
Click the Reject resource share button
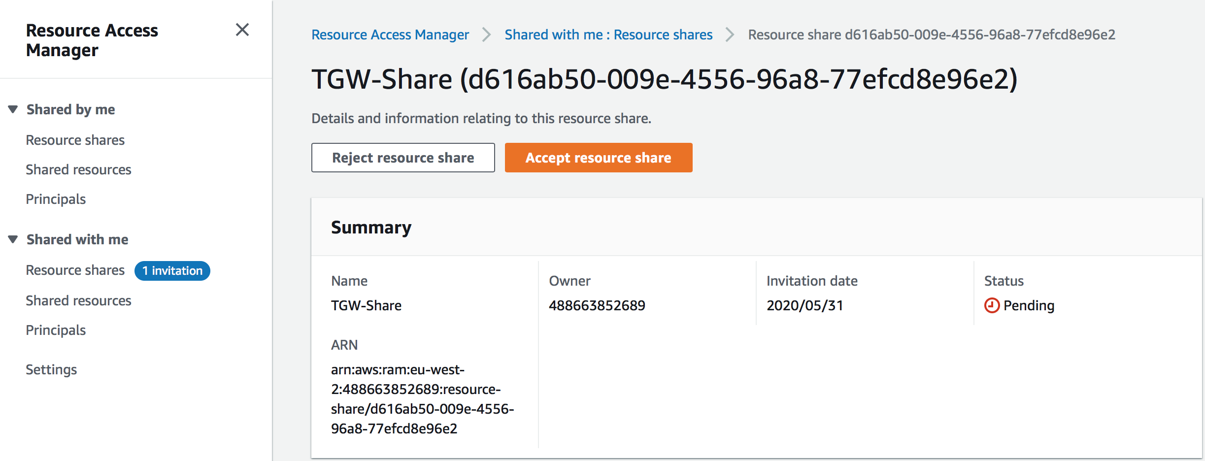(x=403, y=158)
